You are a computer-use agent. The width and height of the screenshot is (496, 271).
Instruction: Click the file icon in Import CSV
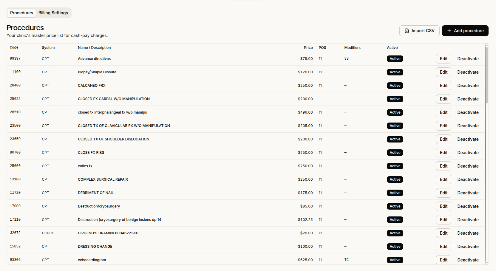click(407, 31)
